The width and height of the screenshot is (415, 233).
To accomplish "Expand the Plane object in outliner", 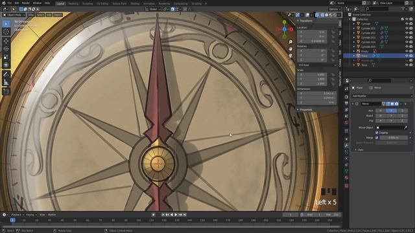I will 354,56.
